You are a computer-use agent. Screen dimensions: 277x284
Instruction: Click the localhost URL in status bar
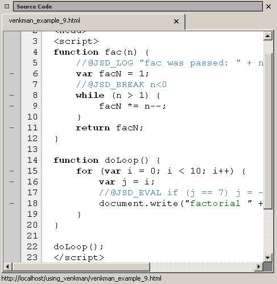[x=81, y=278]
